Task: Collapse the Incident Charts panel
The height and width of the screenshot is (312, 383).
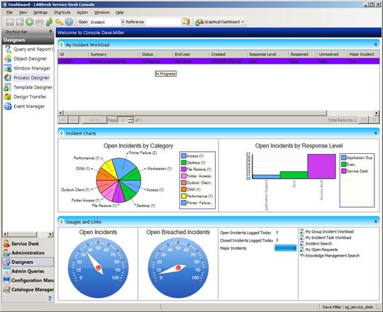Action: click(376, 133)
